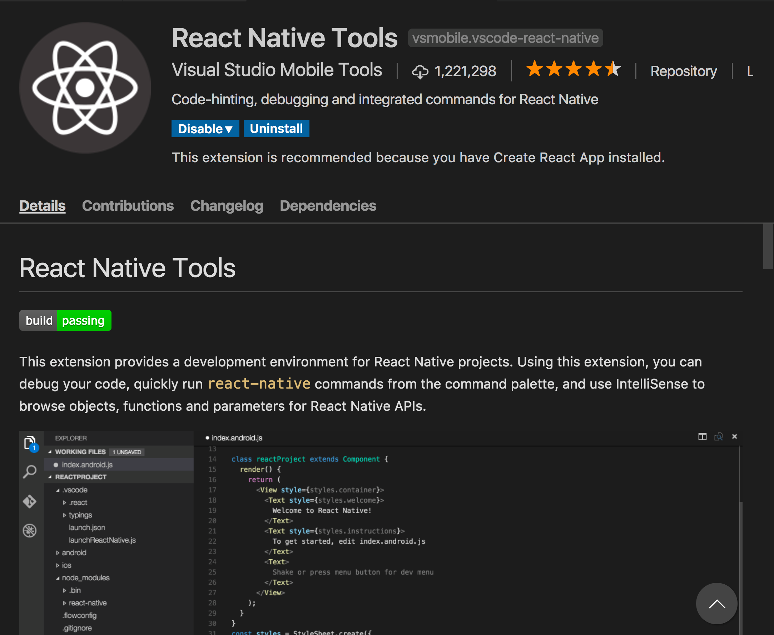Click the page vertical scrollbar thumb
The image size is (774, 635).
[x=768, y=247]
